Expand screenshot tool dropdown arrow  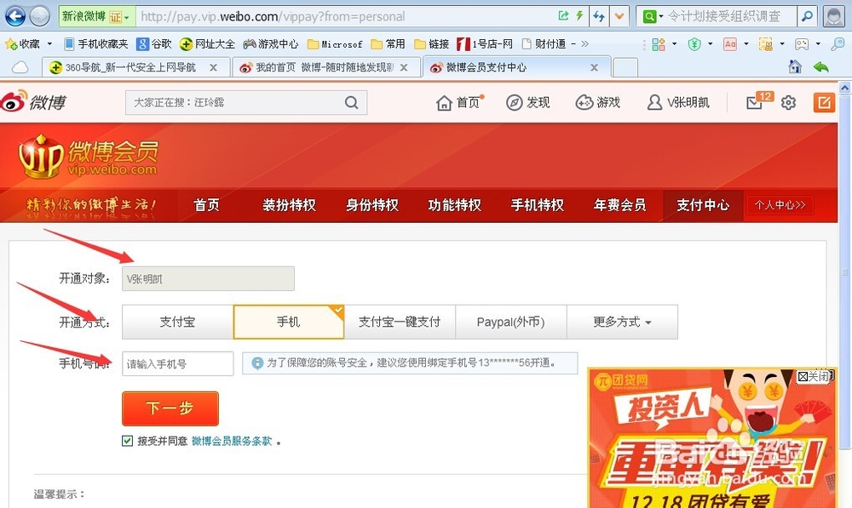click(782, 44)
